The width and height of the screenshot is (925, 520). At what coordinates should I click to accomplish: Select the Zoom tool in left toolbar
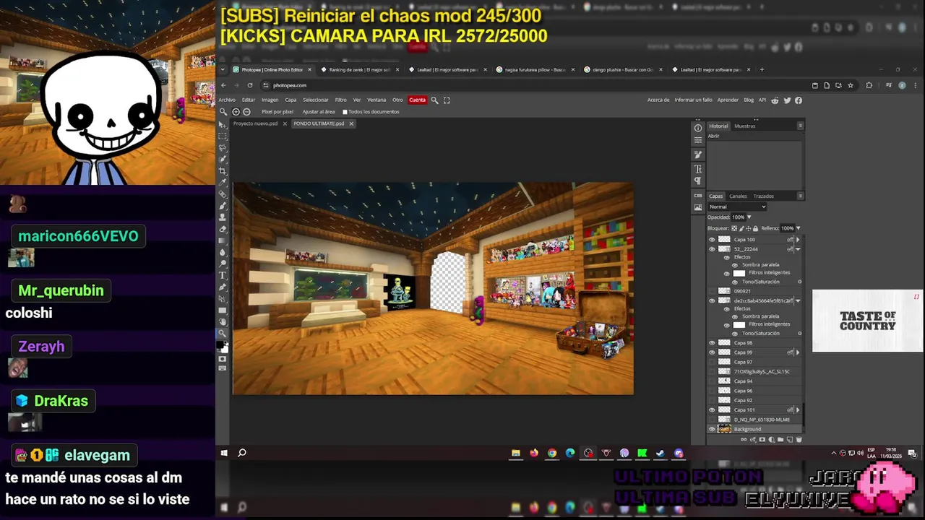(x=223, y=334)
